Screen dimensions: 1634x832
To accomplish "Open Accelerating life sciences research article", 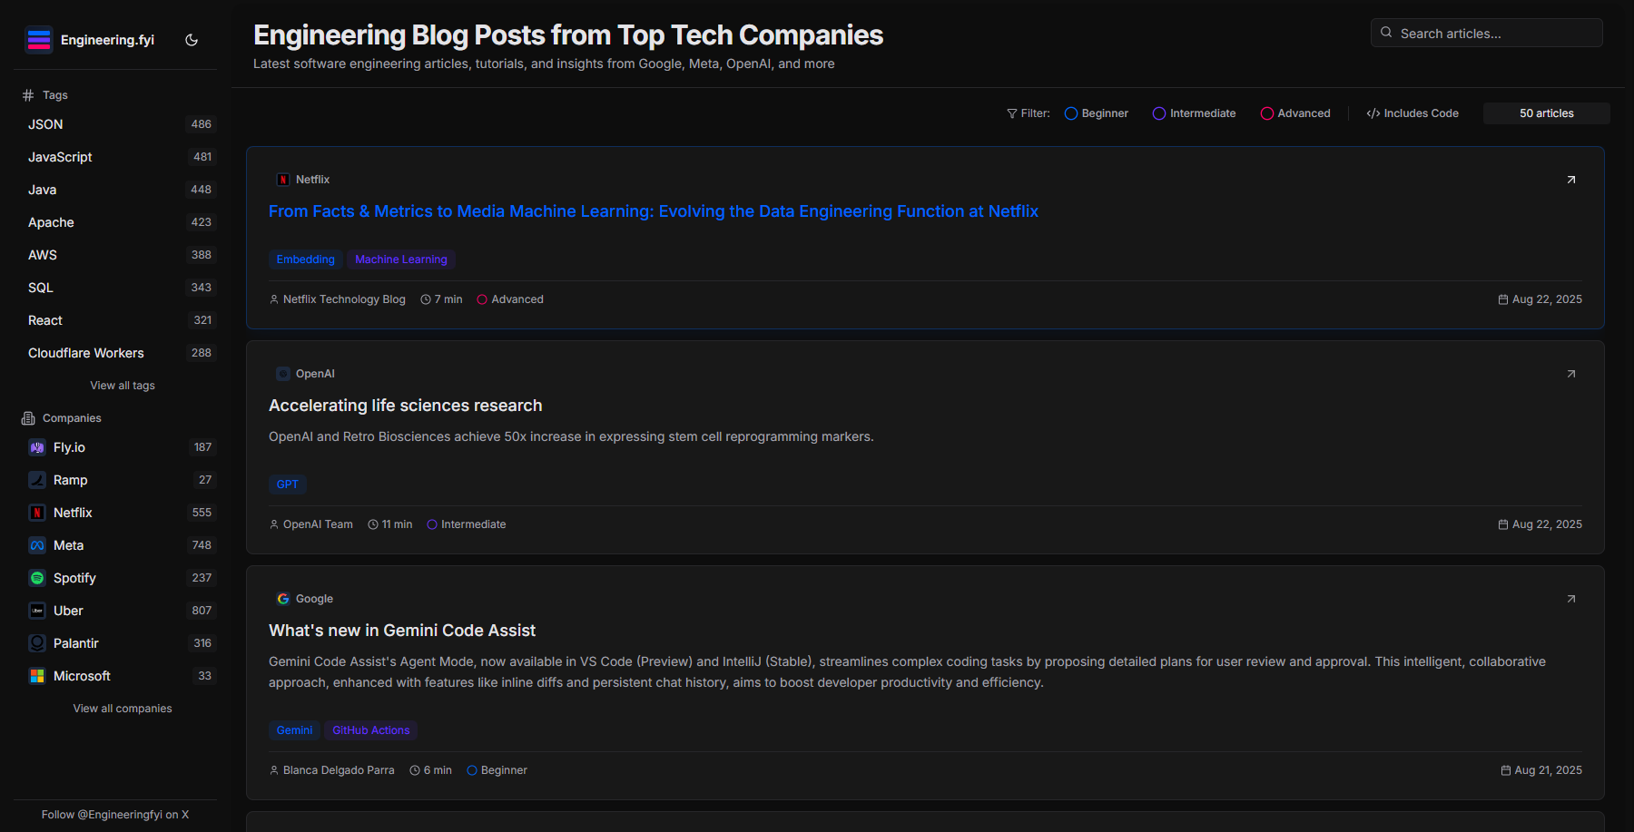I will [x=405, y=406].
